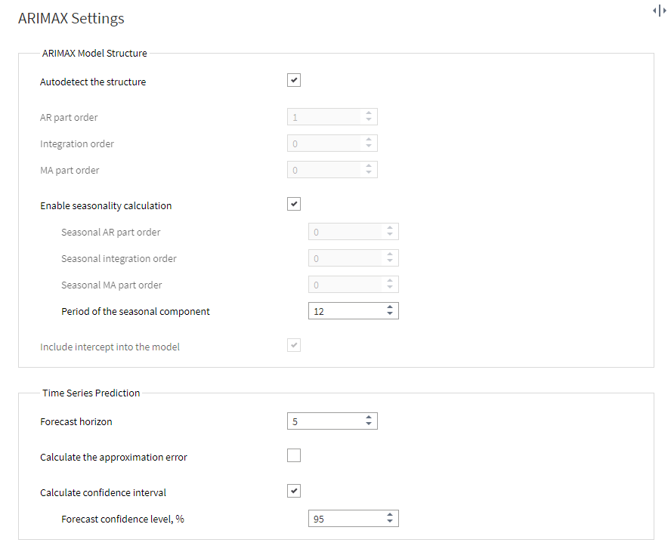Screen dimensions: 671x555
Task: Enable Calculate the approximation error checkbox
Action: (293, 455)
